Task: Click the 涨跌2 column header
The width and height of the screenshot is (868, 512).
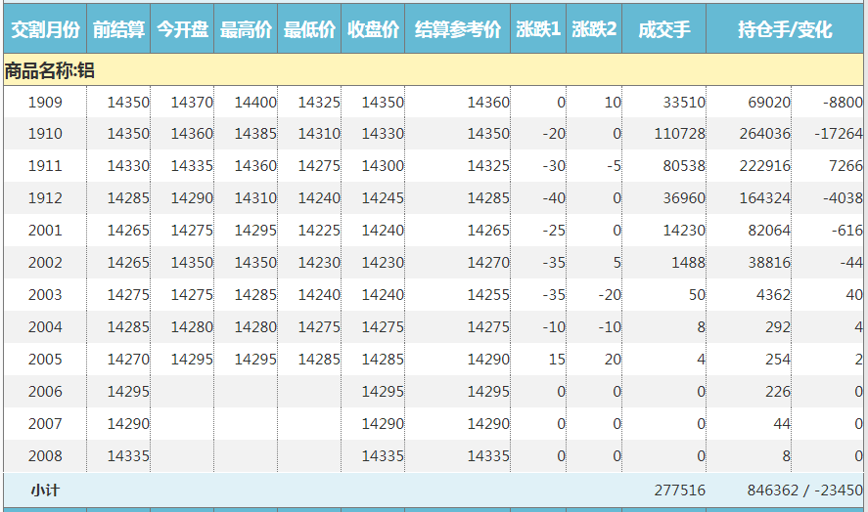Action: click(594, 30)
